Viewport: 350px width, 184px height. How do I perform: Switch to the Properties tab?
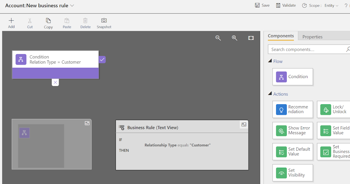[x=312, y=37]
